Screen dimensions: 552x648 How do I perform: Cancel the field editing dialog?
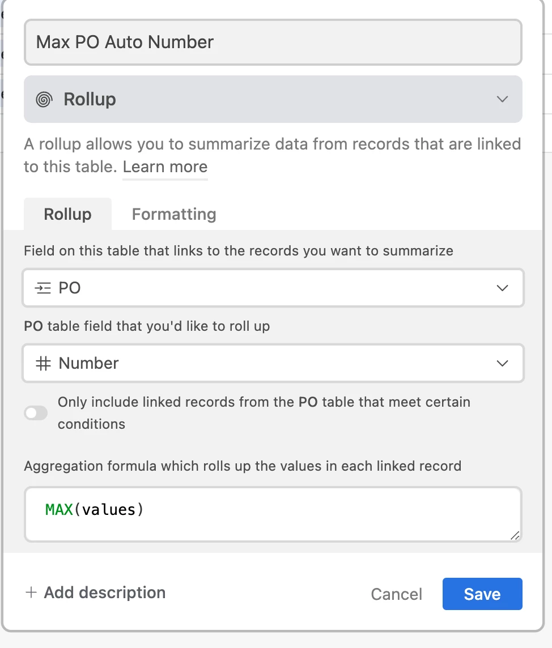click(396, 594)
